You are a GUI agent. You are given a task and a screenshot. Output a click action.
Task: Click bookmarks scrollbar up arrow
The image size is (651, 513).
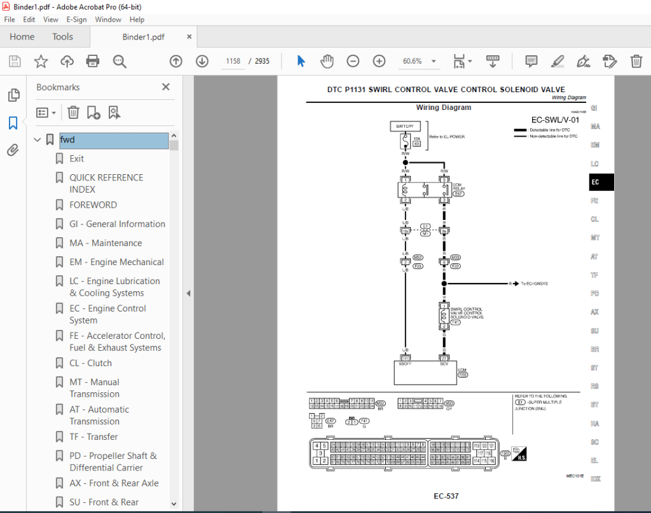[x=174, y=136]
